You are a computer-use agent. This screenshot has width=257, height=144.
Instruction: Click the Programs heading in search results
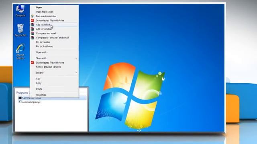(22, 92)
